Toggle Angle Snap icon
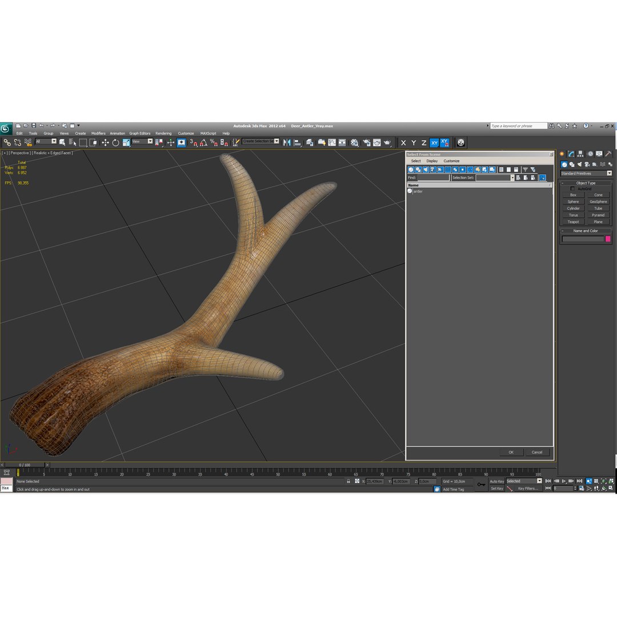The width and height of the screenshot is (617, 617). pos(203,142)
